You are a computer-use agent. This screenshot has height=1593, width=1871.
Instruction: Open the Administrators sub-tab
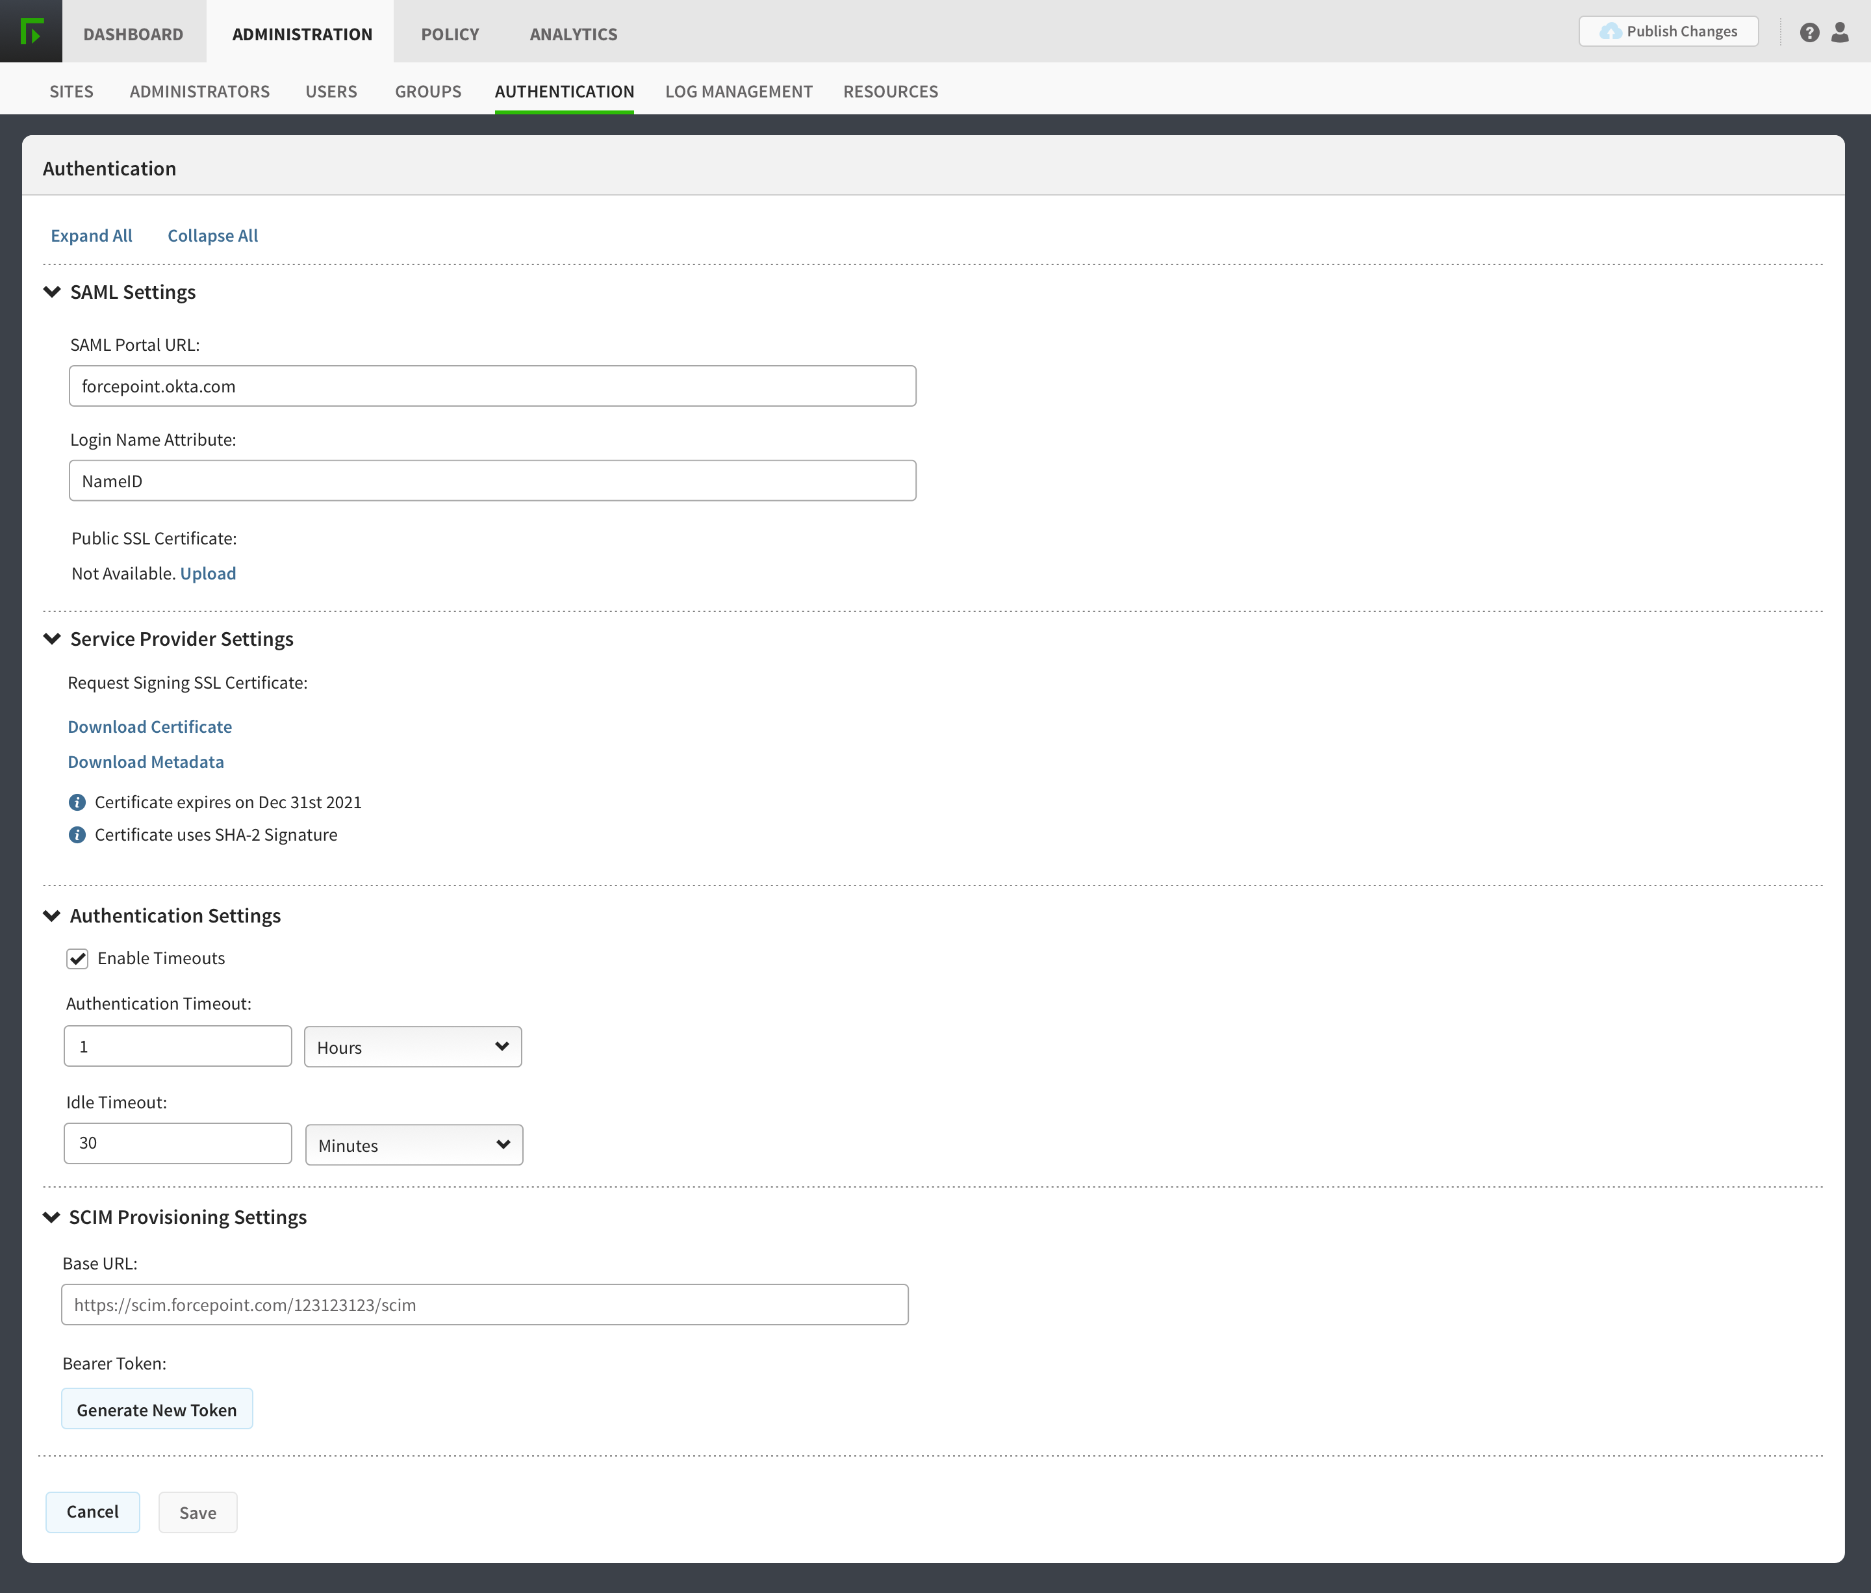pyautogui.click(x=199, y=91)
